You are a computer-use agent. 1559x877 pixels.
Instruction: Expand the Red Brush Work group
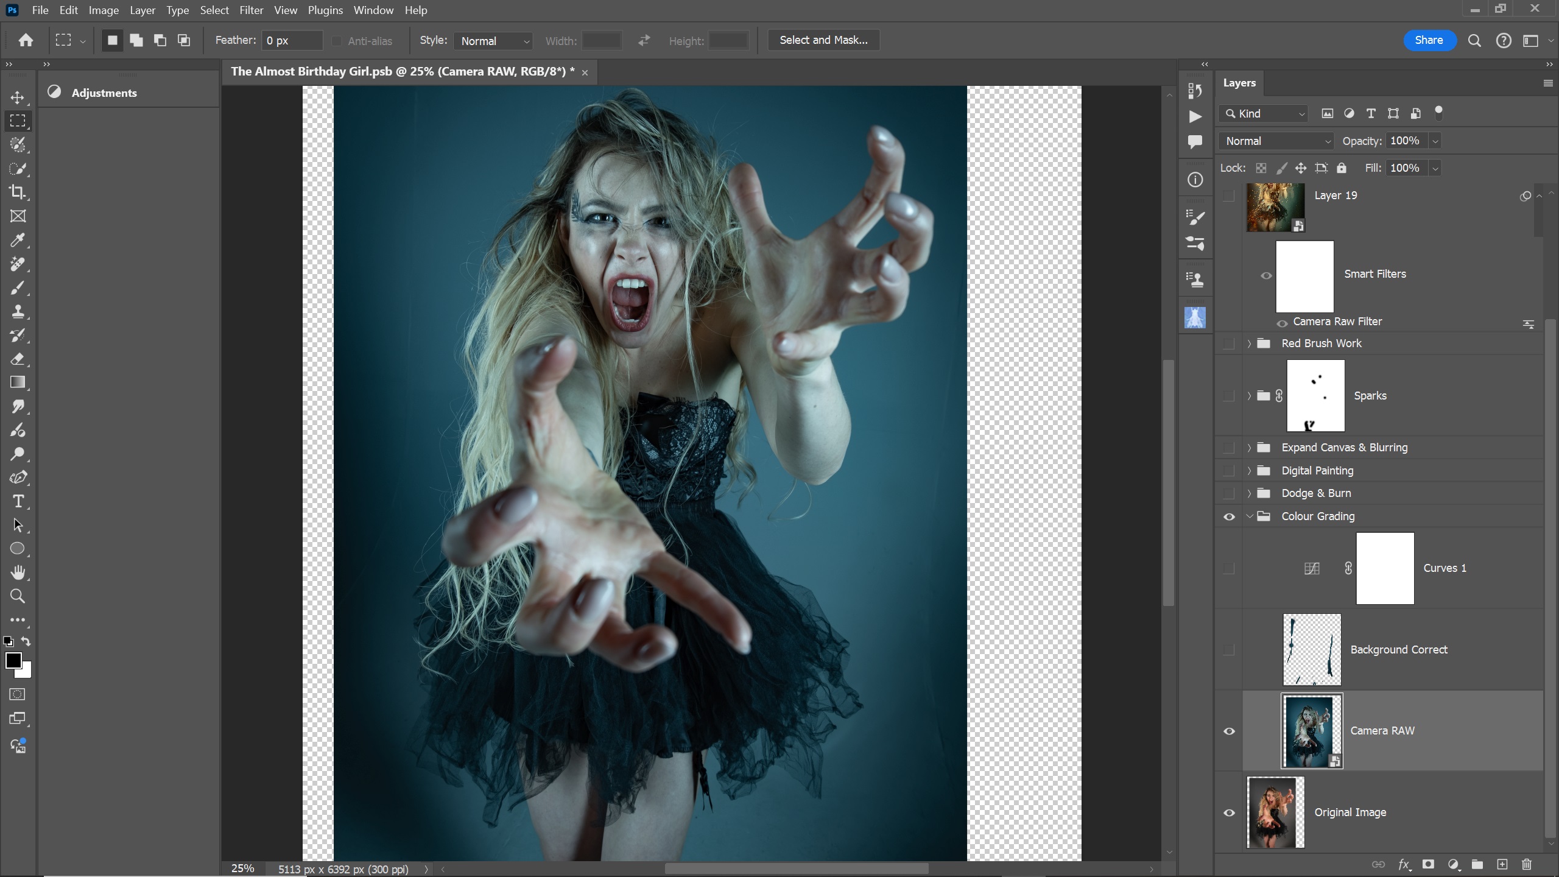[x=1249, y=343]
